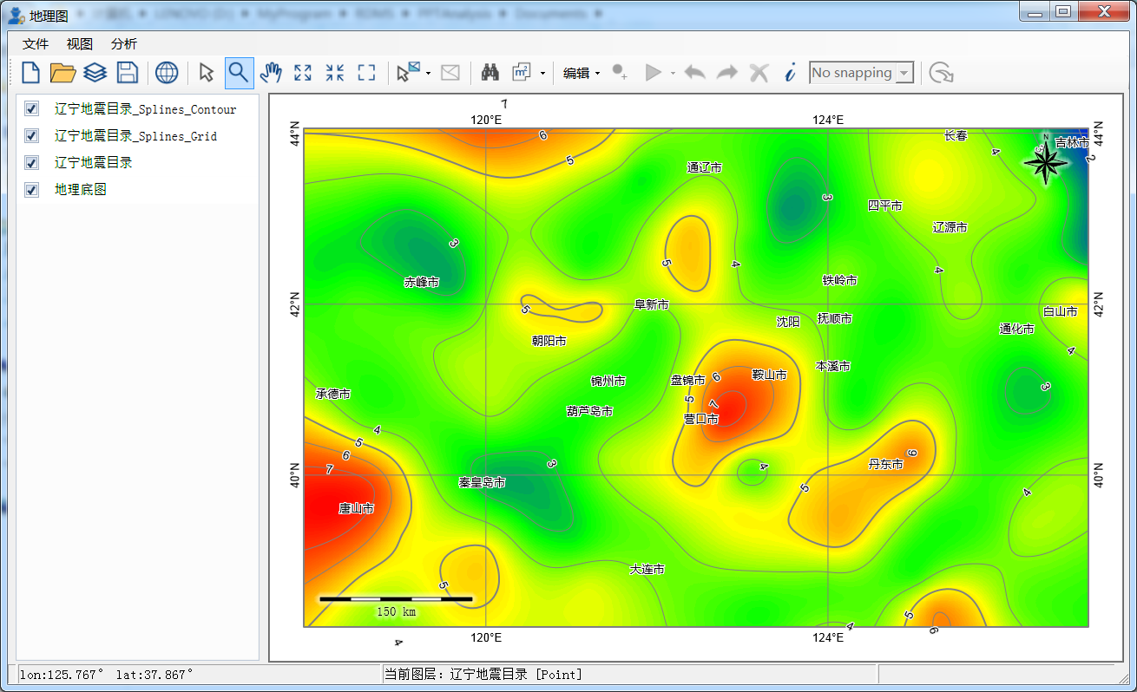
Task: Click the 营口市 label on map
Action: tap(701, 419)
